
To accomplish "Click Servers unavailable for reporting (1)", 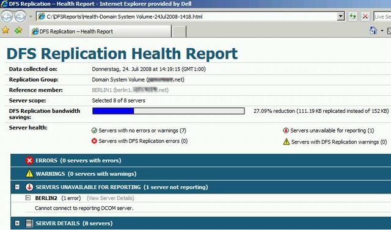I will (332, 131).
